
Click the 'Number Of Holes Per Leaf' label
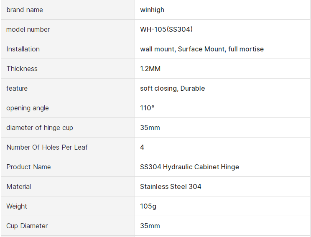click(47, 147)
